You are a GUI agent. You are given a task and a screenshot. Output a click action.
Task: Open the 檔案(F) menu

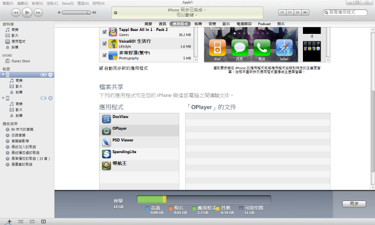pos(8,4)
